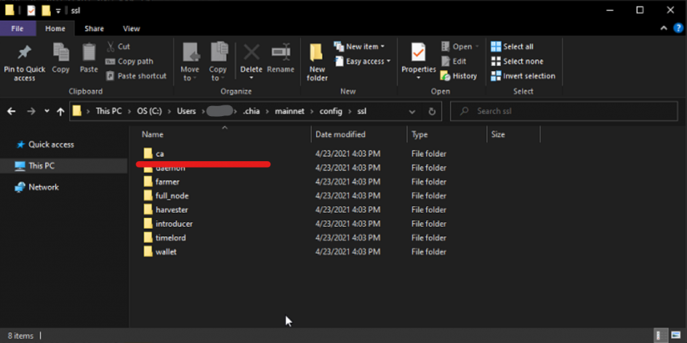687x343 pixels.
Task: Refresh the current folder view
Action: (433, 111)
